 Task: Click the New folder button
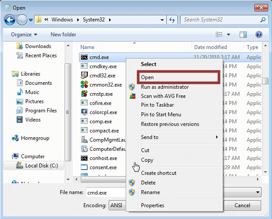63,35
